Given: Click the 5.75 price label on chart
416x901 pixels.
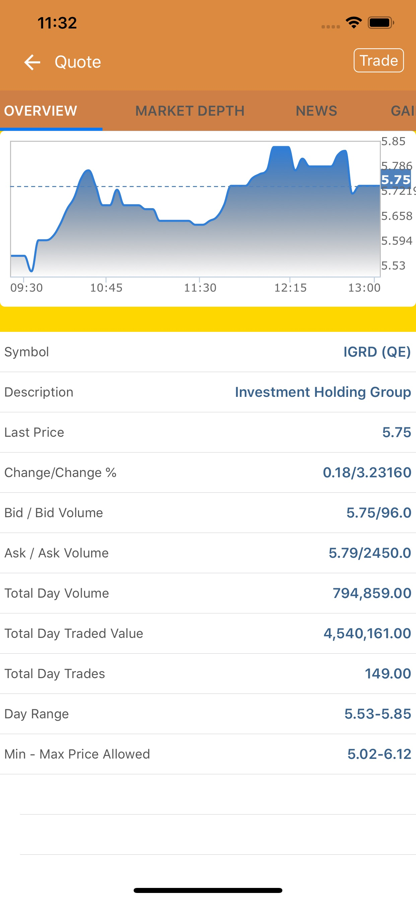Looking at the screenshot, I should tap(396, 180).
